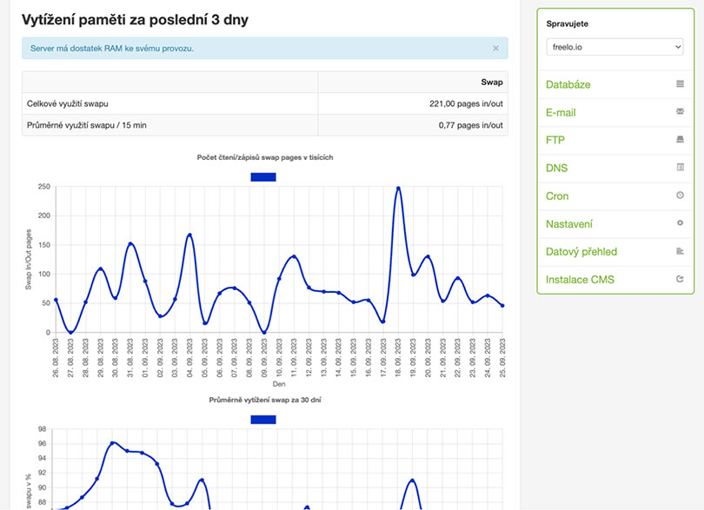Toggle the swap pages chart legend box
Image resolution: width=704 pixels, height=510 pixels.
click(262, 177)
